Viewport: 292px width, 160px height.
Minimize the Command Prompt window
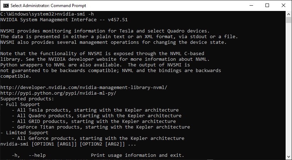click(x=251, y=5)
